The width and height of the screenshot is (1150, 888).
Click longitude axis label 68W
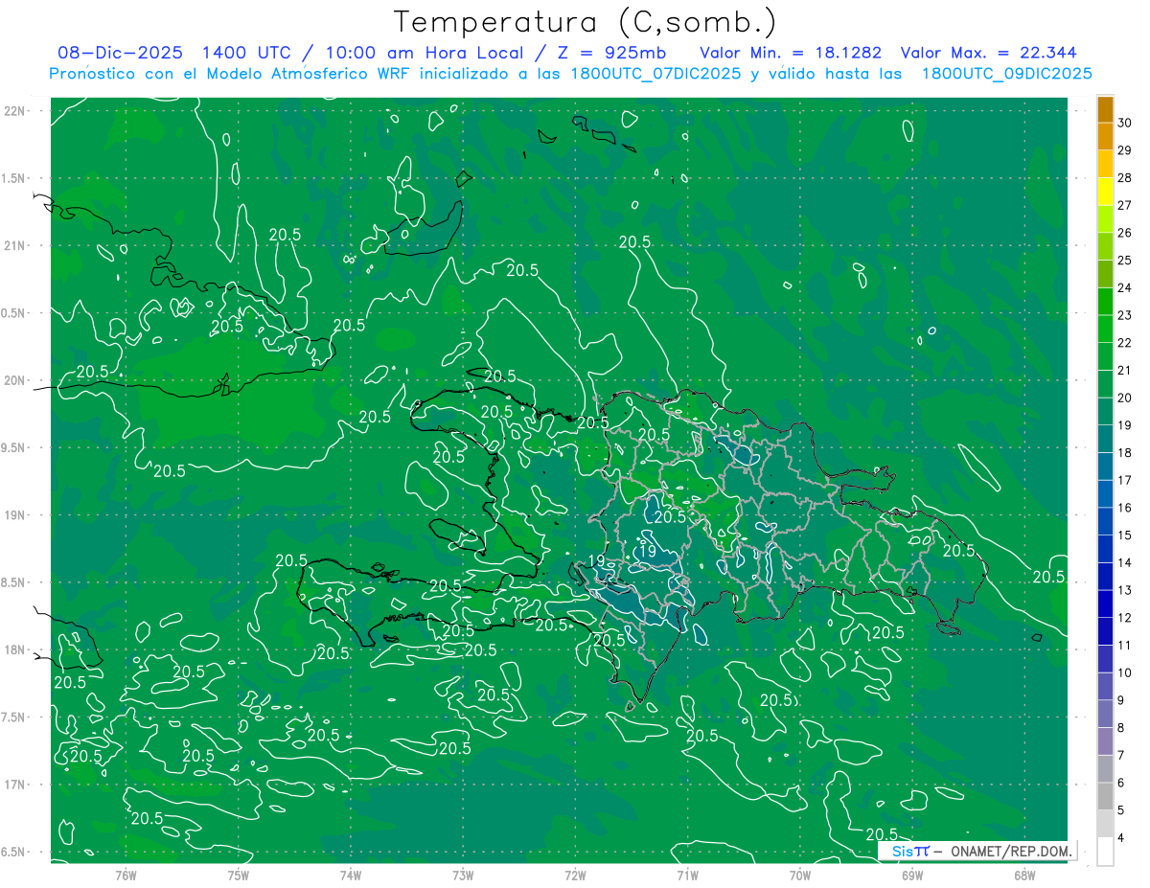pyautogui.click(x=1024, y=875)
